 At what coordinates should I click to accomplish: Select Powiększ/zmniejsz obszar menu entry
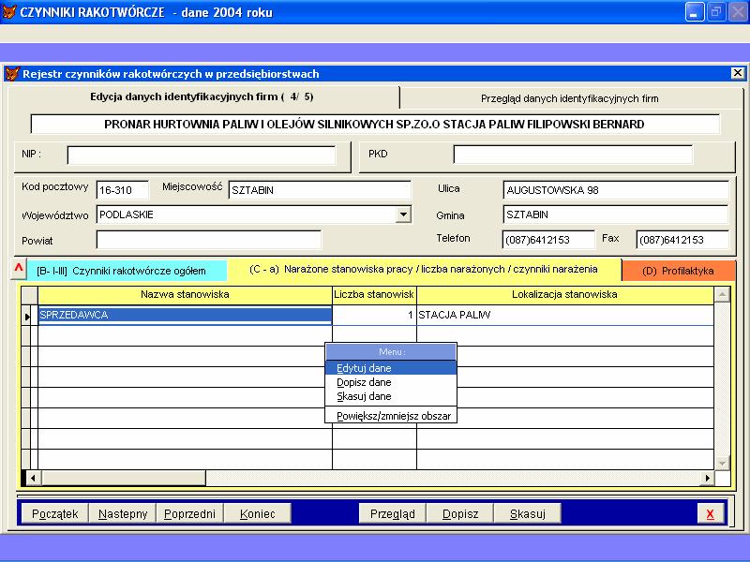coord(391,416)
